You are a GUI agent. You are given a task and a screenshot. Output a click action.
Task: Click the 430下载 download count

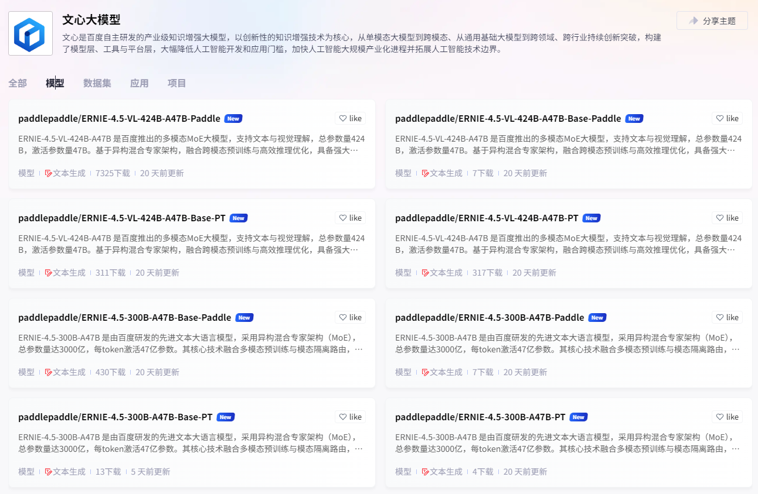111,372
